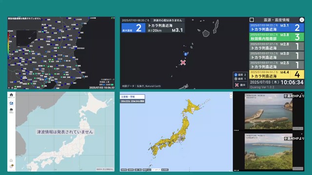Click the fourth dark tab below warnings map
Viewport: 312px width, 175px height.
pyautogui.click(x=147, y=170)
